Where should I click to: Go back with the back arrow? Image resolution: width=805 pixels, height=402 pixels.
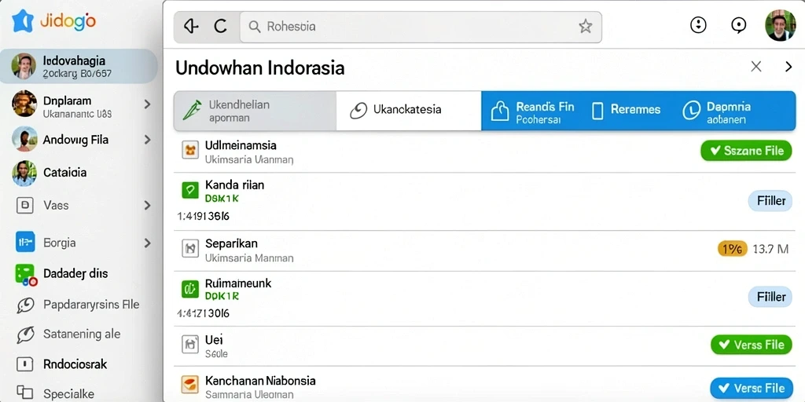192,26
